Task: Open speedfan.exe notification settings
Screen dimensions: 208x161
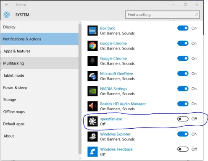Action: (111, 119)
